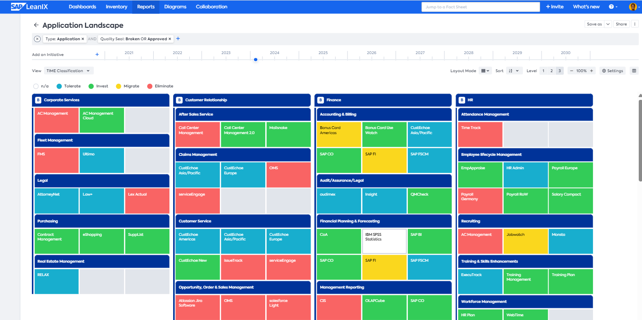Clear all filters with the circled X
This screenshot has width=642, height=320.
coord(37,39)
